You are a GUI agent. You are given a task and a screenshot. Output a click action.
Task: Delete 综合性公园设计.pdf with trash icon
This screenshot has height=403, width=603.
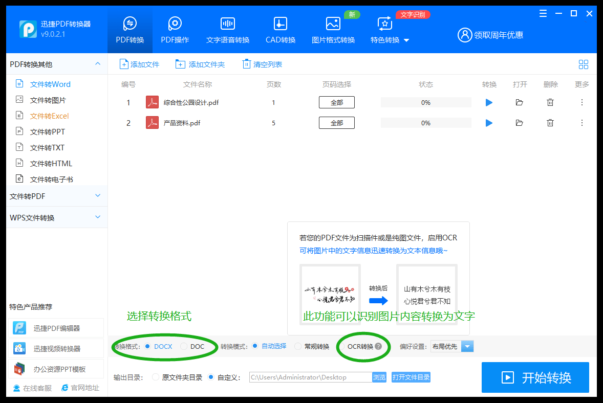point(550,102)
